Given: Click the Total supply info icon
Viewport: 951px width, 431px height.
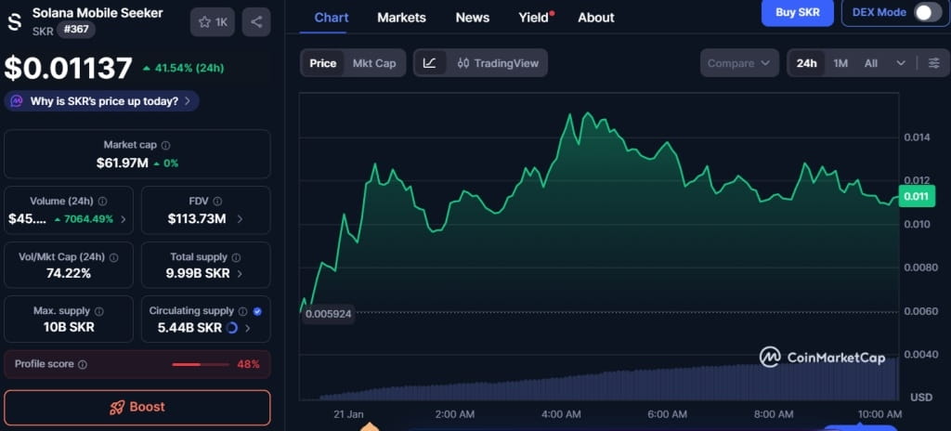Looking at the screenshot, I should pos(236,257).
